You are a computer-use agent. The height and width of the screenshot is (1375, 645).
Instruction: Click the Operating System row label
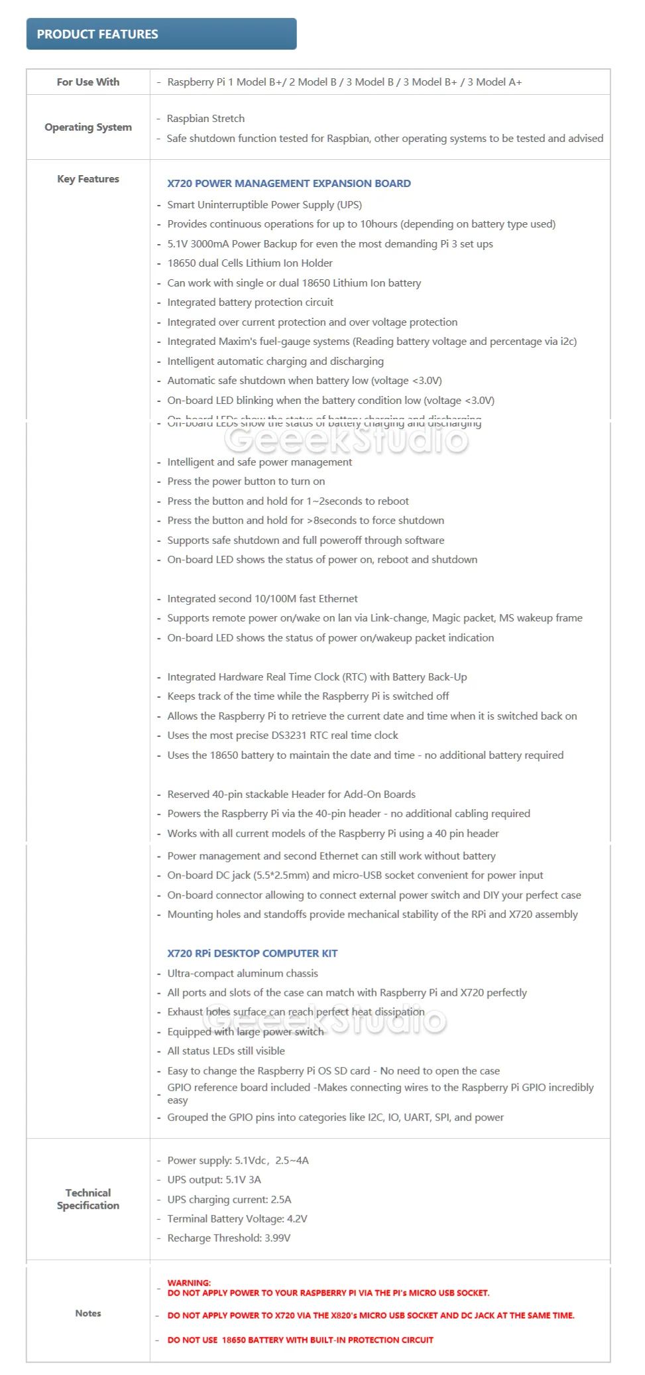point(88,127)
